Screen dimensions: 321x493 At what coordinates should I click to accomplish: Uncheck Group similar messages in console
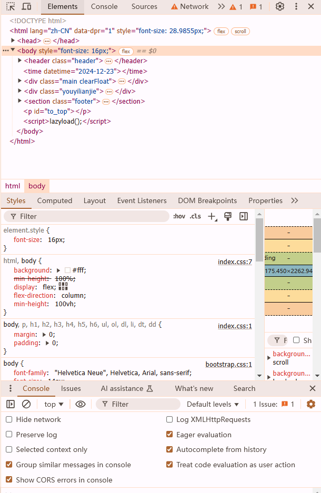tap(9, 465)
